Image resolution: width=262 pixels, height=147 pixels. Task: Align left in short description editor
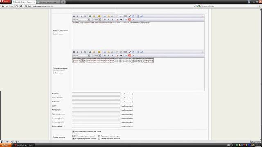click(105, 20)
